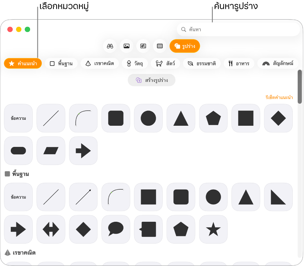Insert the speech bubble shape

coord(116,229)
